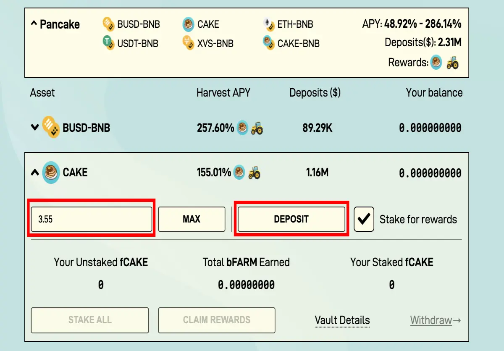Click the CAKE row balance 0.000000000
The height and width of the screenshot is (351, 504).
point(430,173)
